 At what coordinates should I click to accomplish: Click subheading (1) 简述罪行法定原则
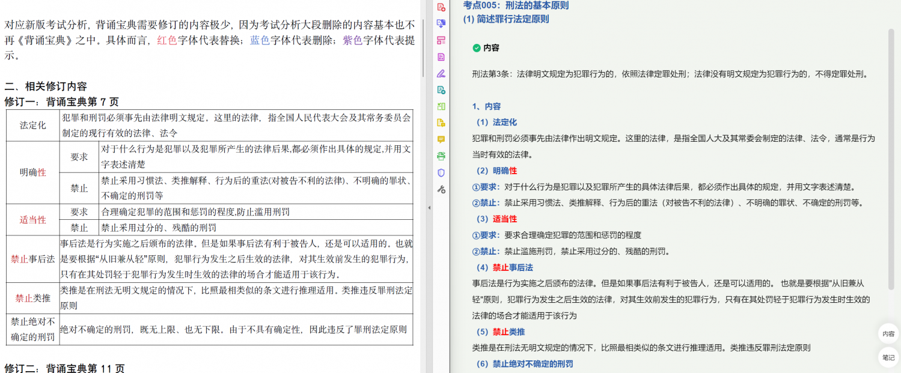[505, 19]
